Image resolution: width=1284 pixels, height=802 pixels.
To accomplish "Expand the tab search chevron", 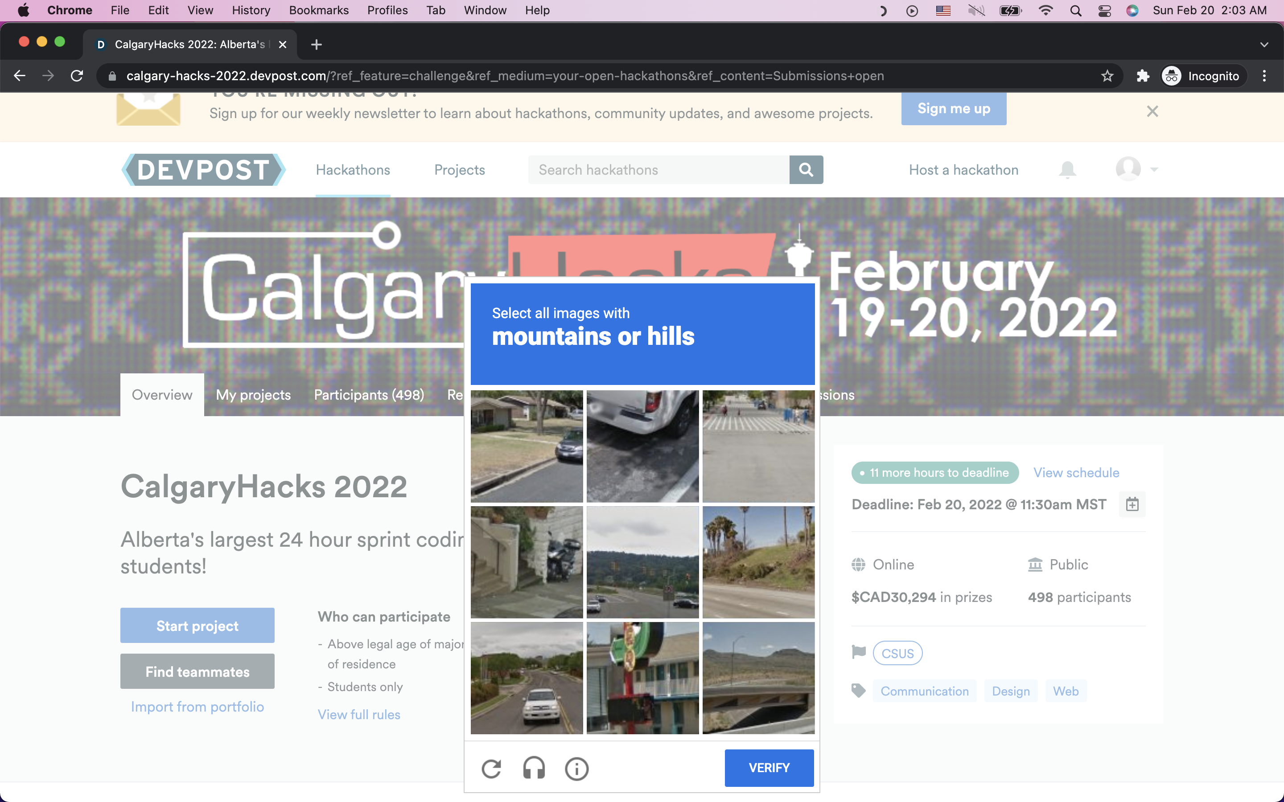I will pyautogui.click(x=1264, y=45).
